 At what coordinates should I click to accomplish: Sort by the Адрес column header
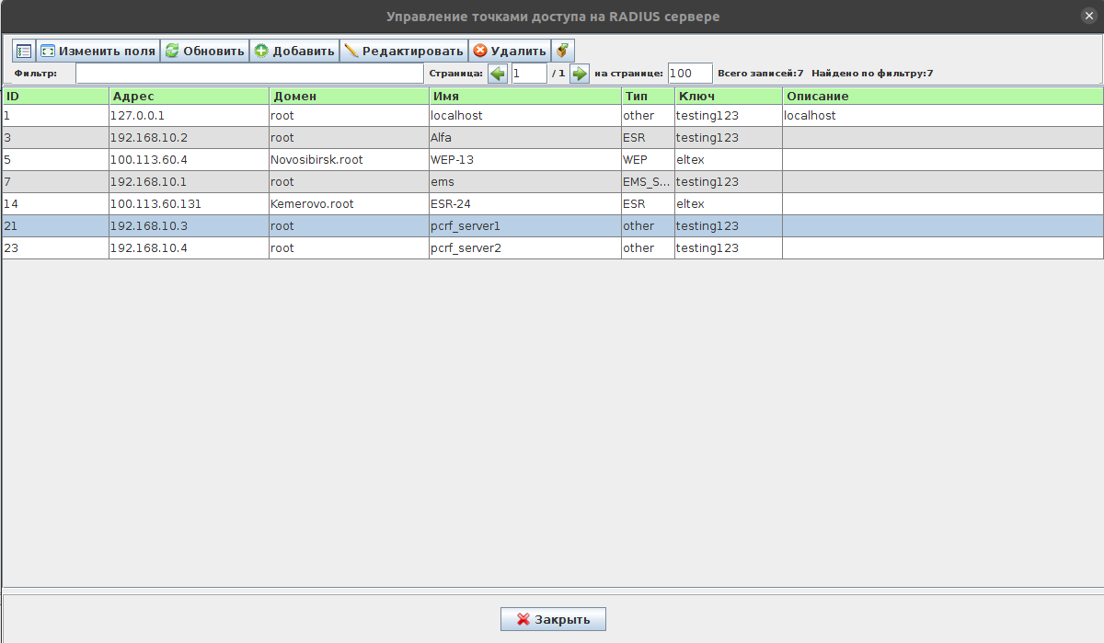point(189,96)
